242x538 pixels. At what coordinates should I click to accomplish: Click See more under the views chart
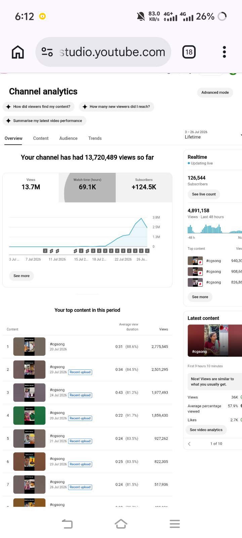click(22, 276)
